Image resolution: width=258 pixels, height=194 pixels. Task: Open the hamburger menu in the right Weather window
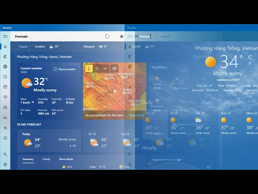[130, 36]
